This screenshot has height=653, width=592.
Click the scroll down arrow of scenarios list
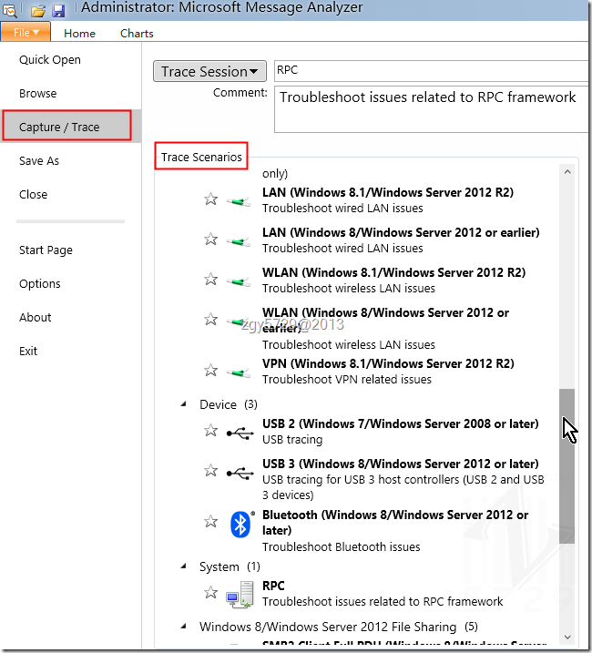(x=567, y=637)
